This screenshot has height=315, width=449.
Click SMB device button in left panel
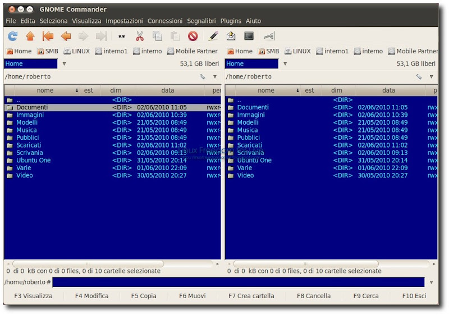[48, 51]
